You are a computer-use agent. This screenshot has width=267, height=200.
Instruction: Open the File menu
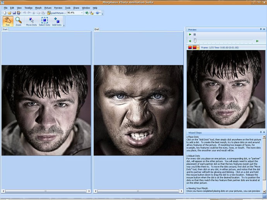(6, 8)
